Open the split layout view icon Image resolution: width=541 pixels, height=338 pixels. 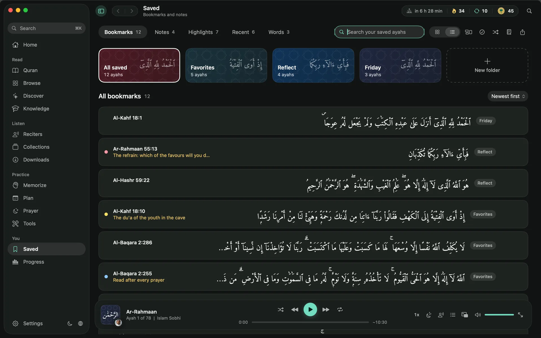point(469,32)
